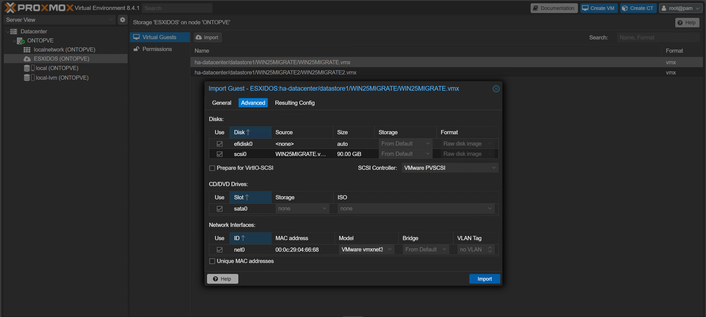Open the Permissions menu item
Viewport: 706px width, 317px height.
pyautogui.click(x=160, y=49)
